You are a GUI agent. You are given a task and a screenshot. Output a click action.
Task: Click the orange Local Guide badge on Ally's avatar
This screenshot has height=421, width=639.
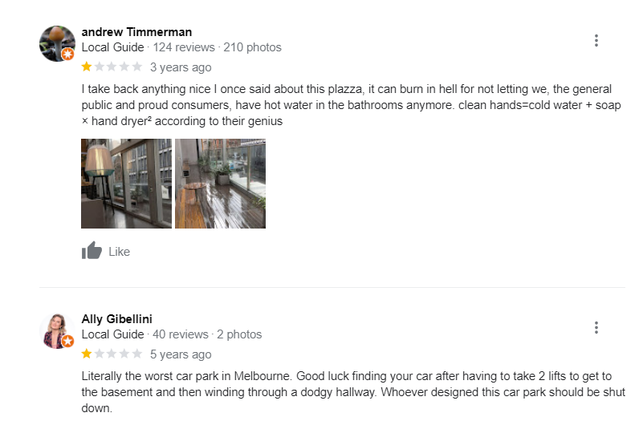(68, 341)
